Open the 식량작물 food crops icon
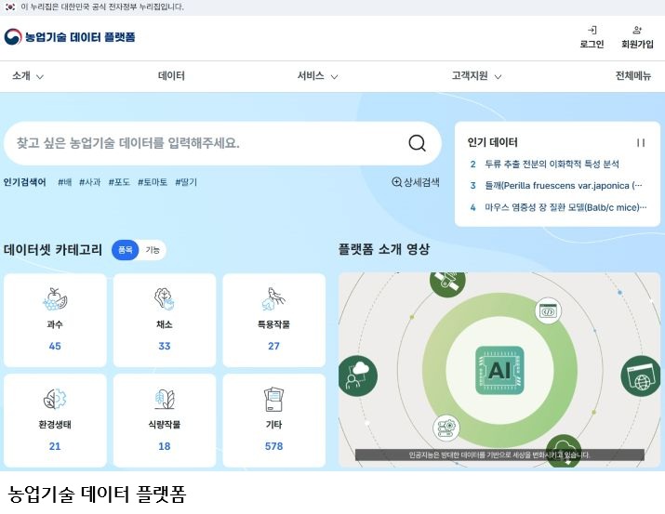The height and width of the screenshot is (514, 665). tap(165, 400)
